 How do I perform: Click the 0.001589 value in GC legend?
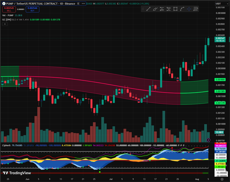pos(34,20)
